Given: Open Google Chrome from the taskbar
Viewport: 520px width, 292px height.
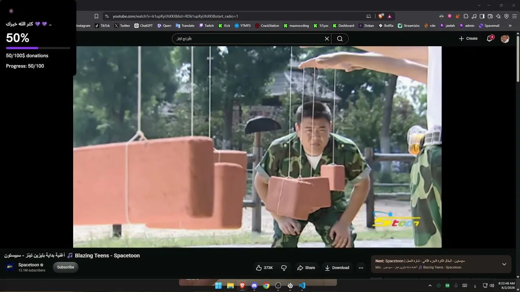Looking at the screenshot, I should click(x=266, y=286).
